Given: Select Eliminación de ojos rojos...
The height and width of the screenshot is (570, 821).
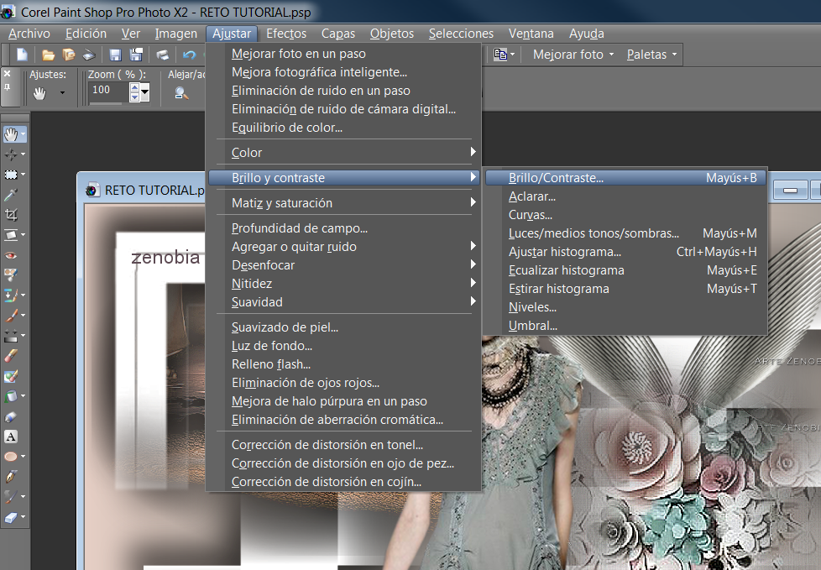Looking at the screenshot, I should pyautogui.click(x=344, y=383).
